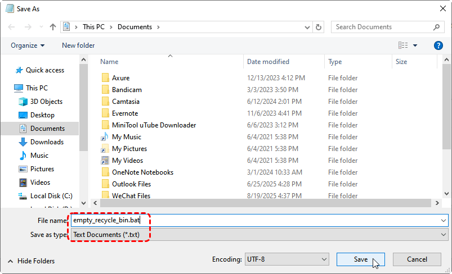Click the Save button
Viewport: 452px width, 274px height.
(361, 259)
